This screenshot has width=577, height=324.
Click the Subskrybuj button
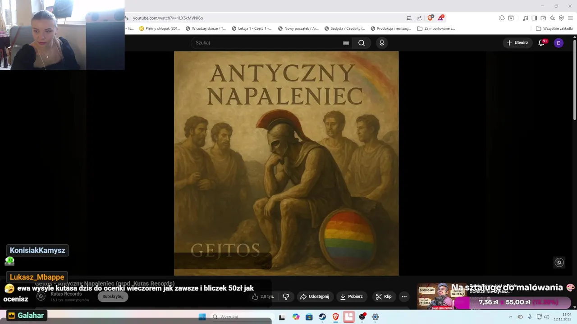point(113,297)
